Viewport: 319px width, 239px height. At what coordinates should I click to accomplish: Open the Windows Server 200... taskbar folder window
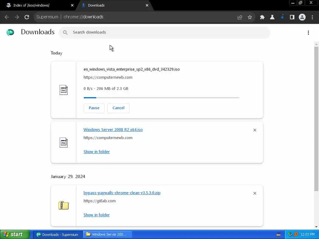tap(107, 235)
